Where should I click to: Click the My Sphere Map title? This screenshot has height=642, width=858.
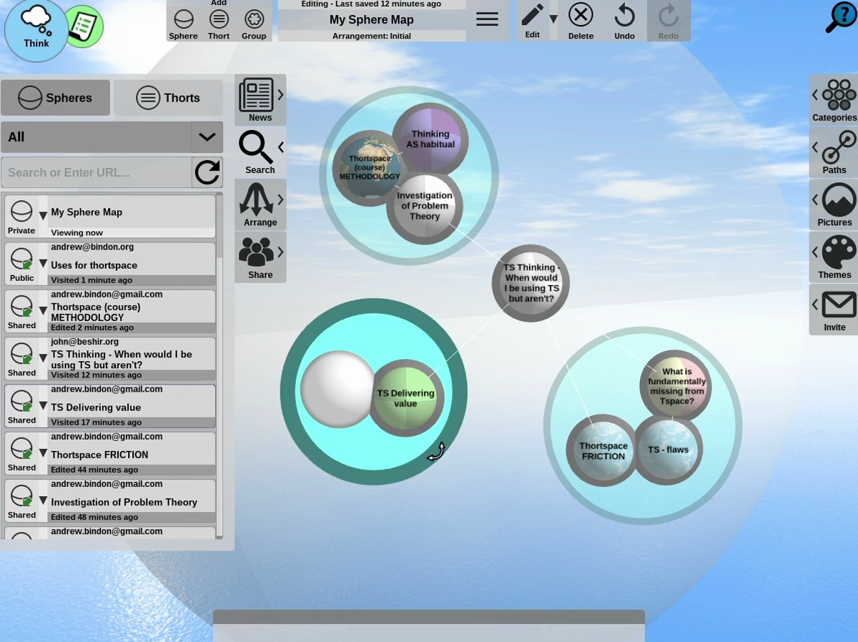click(x=372, y=20)
